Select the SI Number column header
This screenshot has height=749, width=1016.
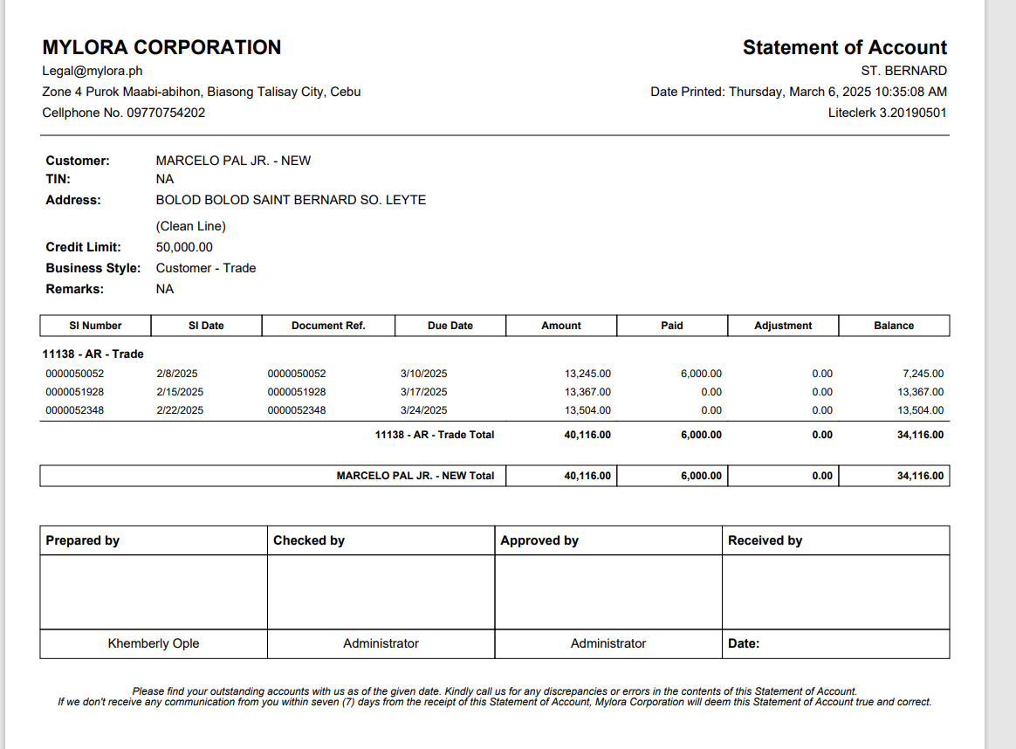[x=95, y=326]
